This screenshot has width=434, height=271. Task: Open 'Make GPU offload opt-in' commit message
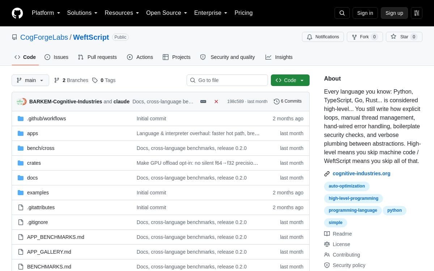point(197,163)
